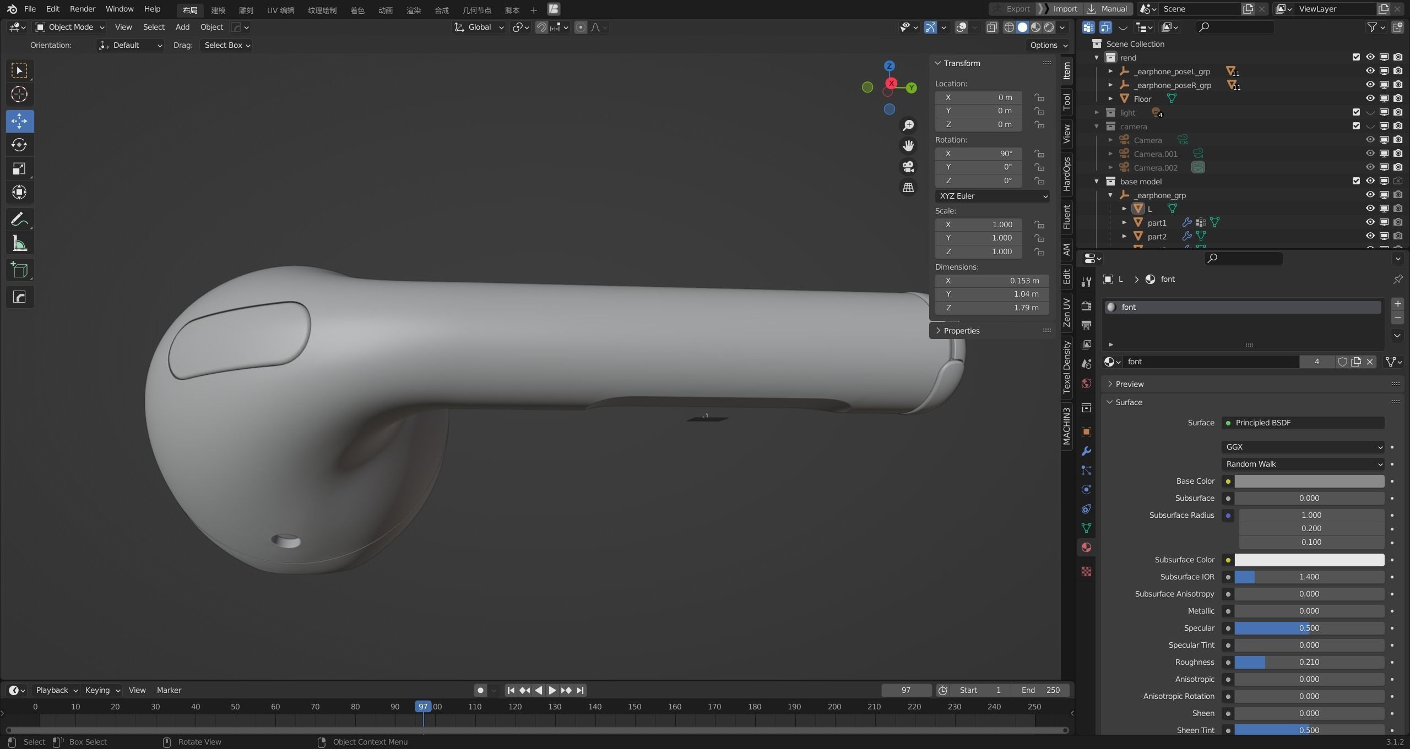Open the Render menu
Screen dimensions: 1410x749
point(82,9)
